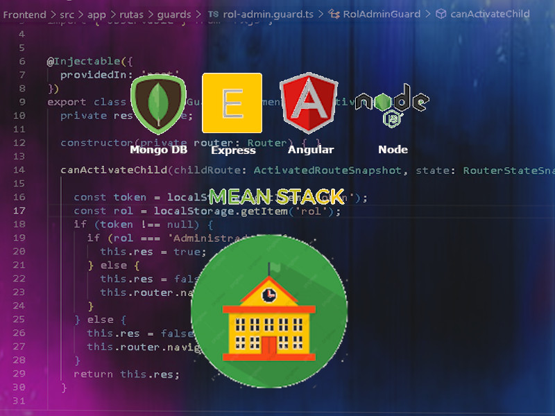Click line number 14 in gutter

(19, 170)
